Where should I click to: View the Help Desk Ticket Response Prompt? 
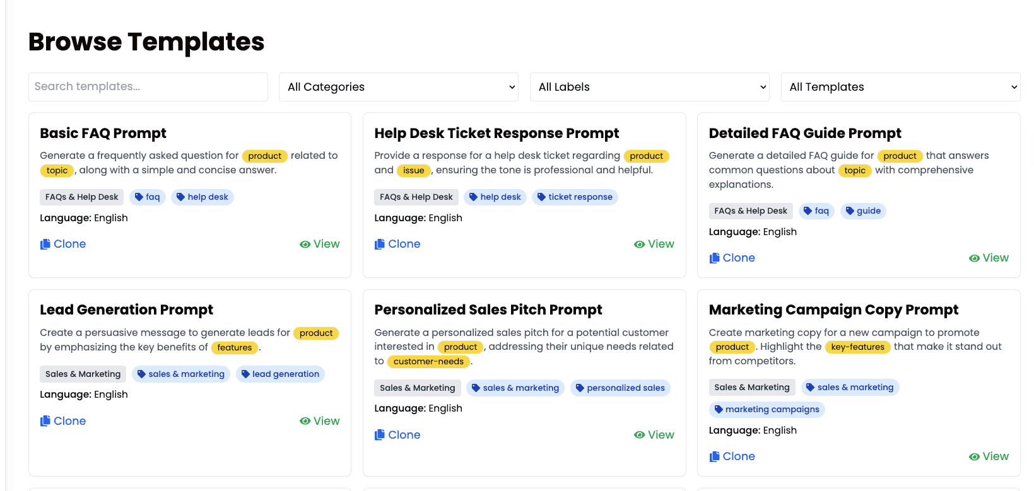[x=654, y=245]
